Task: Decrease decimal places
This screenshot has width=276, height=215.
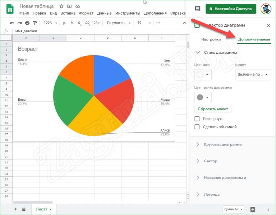Action: pos(79,23)
